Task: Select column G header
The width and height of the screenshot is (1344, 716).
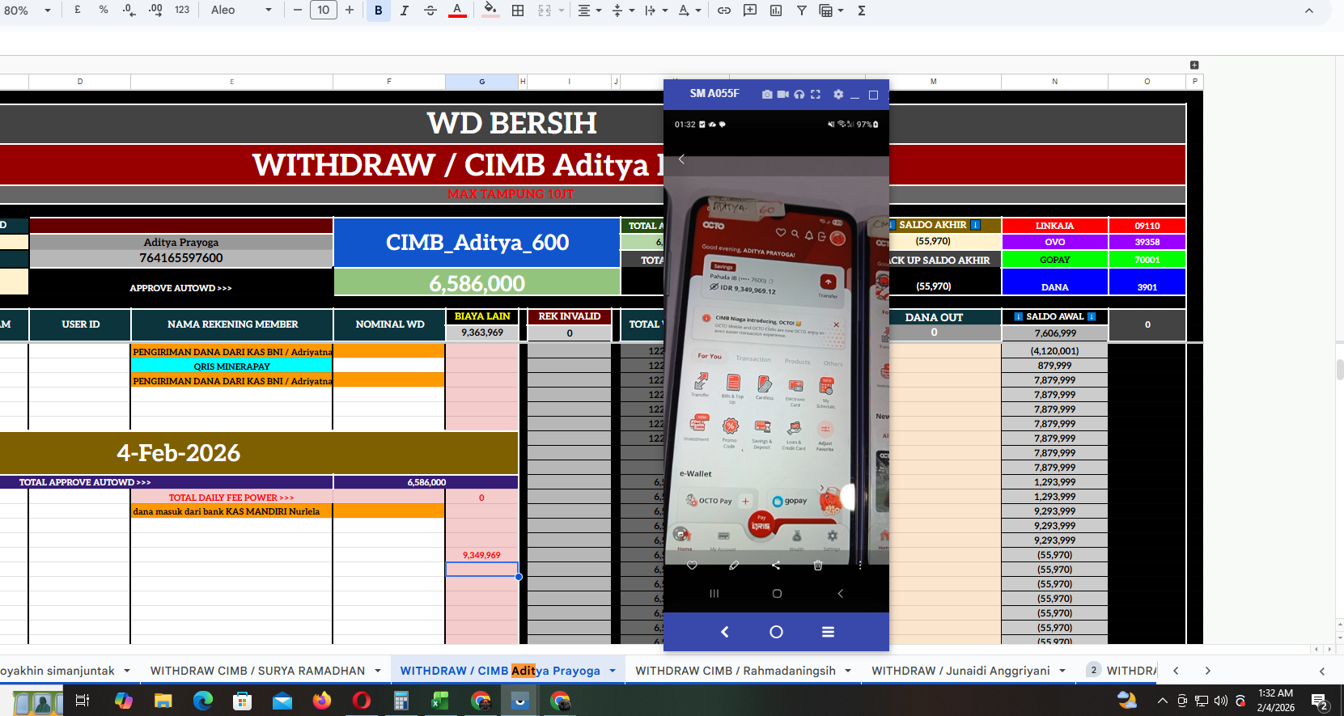Action: tap(481, 82)
